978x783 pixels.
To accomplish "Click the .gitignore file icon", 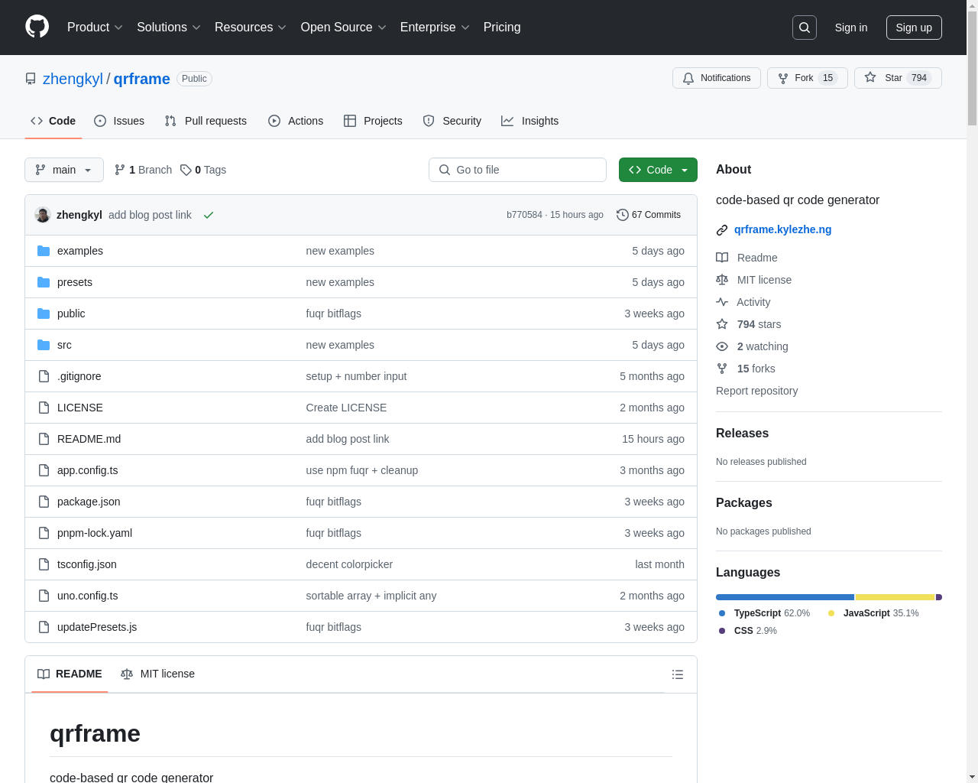I will pyautogui.click(x=44, y=376).
